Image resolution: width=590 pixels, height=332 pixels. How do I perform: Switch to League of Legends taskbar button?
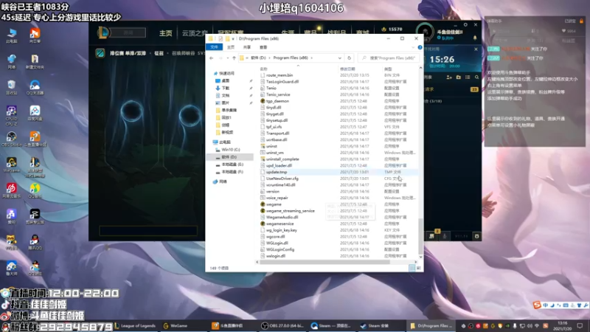pos(135,326)
